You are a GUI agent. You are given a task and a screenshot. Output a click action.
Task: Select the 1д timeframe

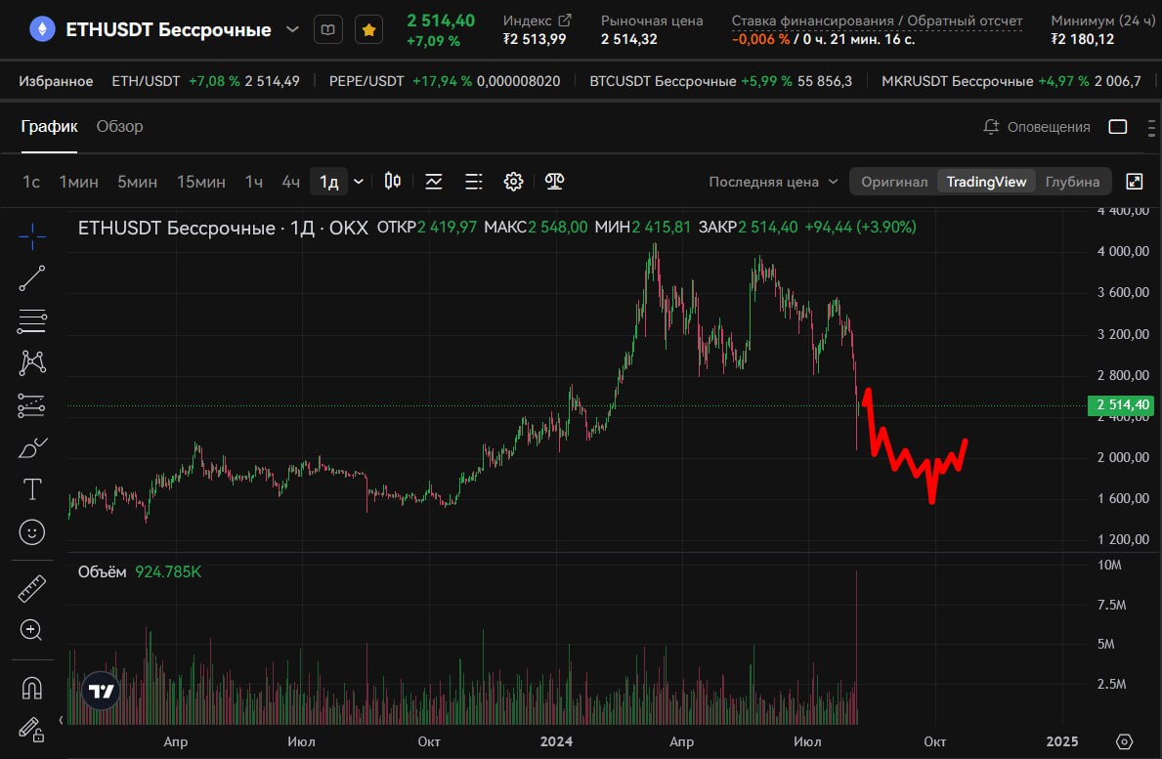(x=329, y=182)
